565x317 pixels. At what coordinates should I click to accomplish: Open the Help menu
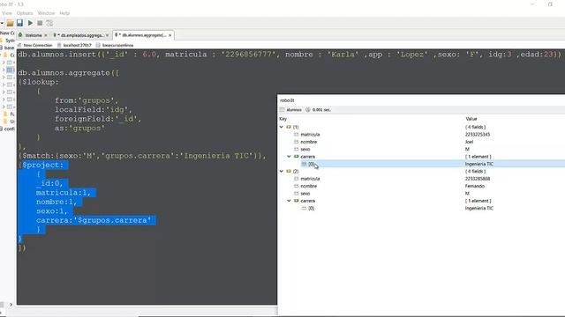point(64,13)
